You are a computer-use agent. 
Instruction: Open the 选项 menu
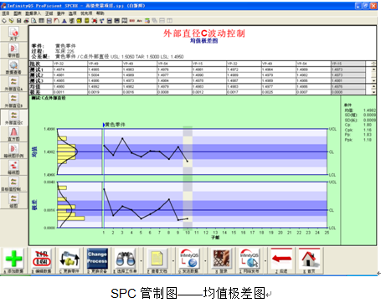coord(73,13)
